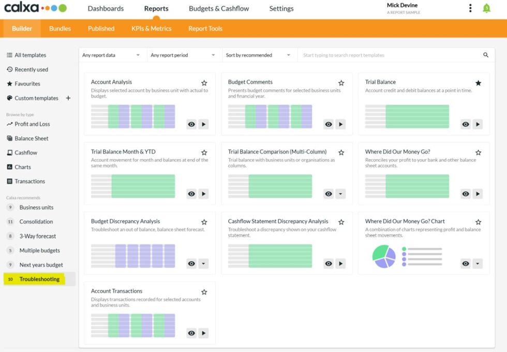Image resolution: width=507 pixels, height=352 pixels.
Task: Preview the Trial Balance report via eye icon
Action: pyautogui.click(x=465, y=124)
